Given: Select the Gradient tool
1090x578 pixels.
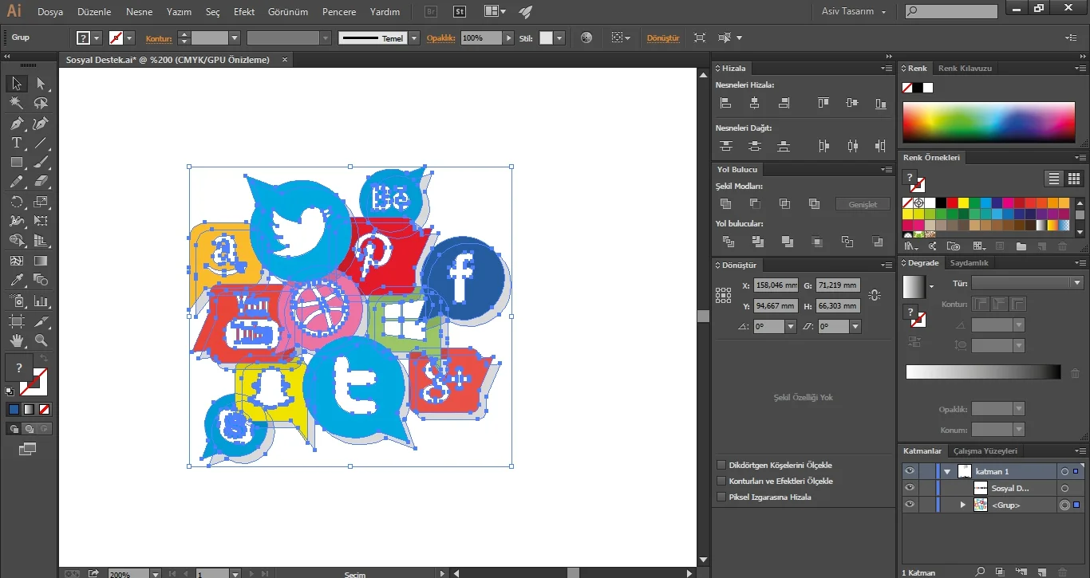Looking at the screenshot, I should coord(41,261).
